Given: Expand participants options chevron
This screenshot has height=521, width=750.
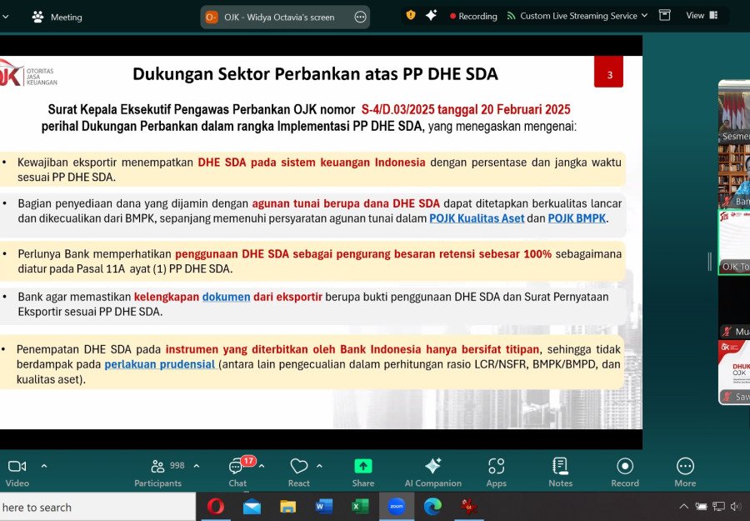Looking at the screenshot, I should pyautogui.click(x=196, y=465).
